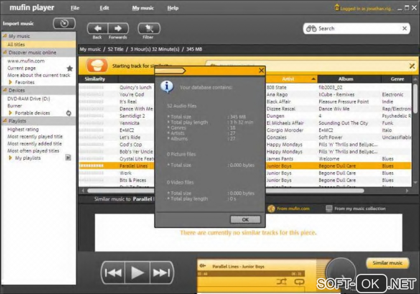Click the Similar music button
The height and width of the screenshot is (294, 420).
coord(387,263)
